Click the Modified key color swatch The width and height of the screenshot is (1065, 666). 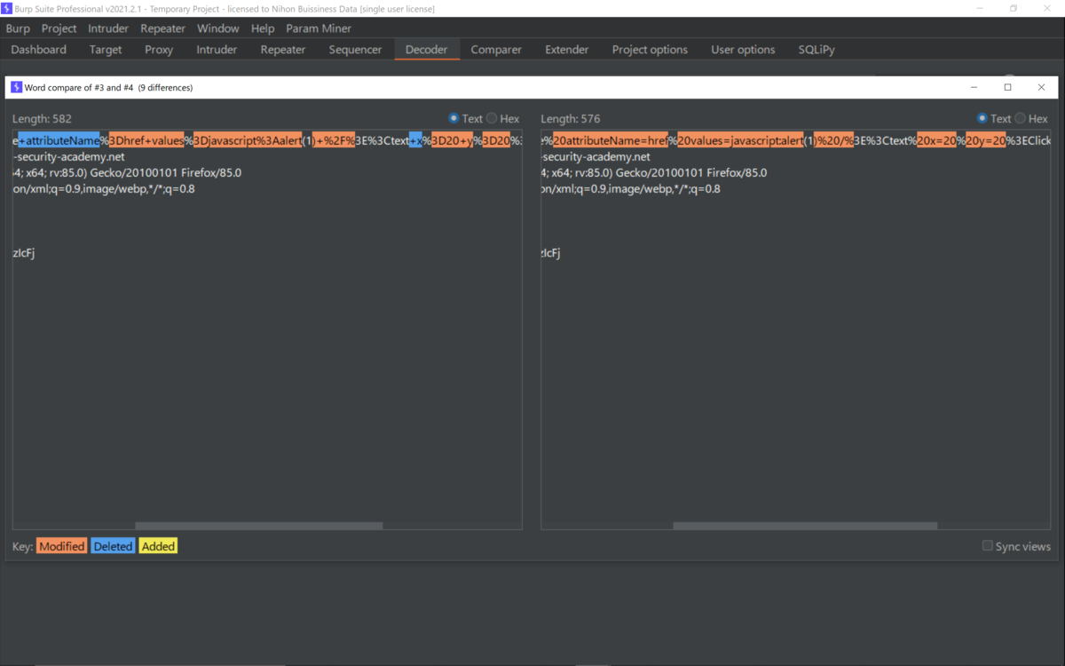[61, 546]
